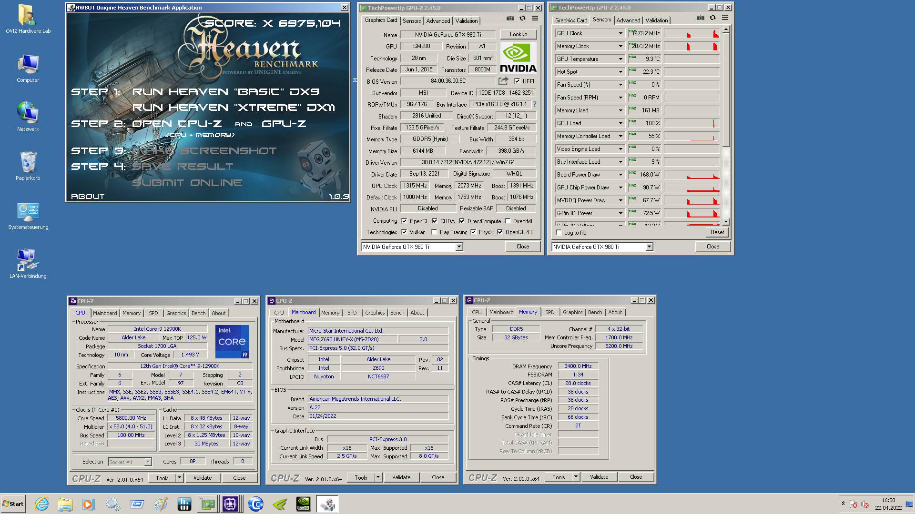
Task: Switch to Validation tab in GPU-Z Sensors window
Action: point(656,20)
